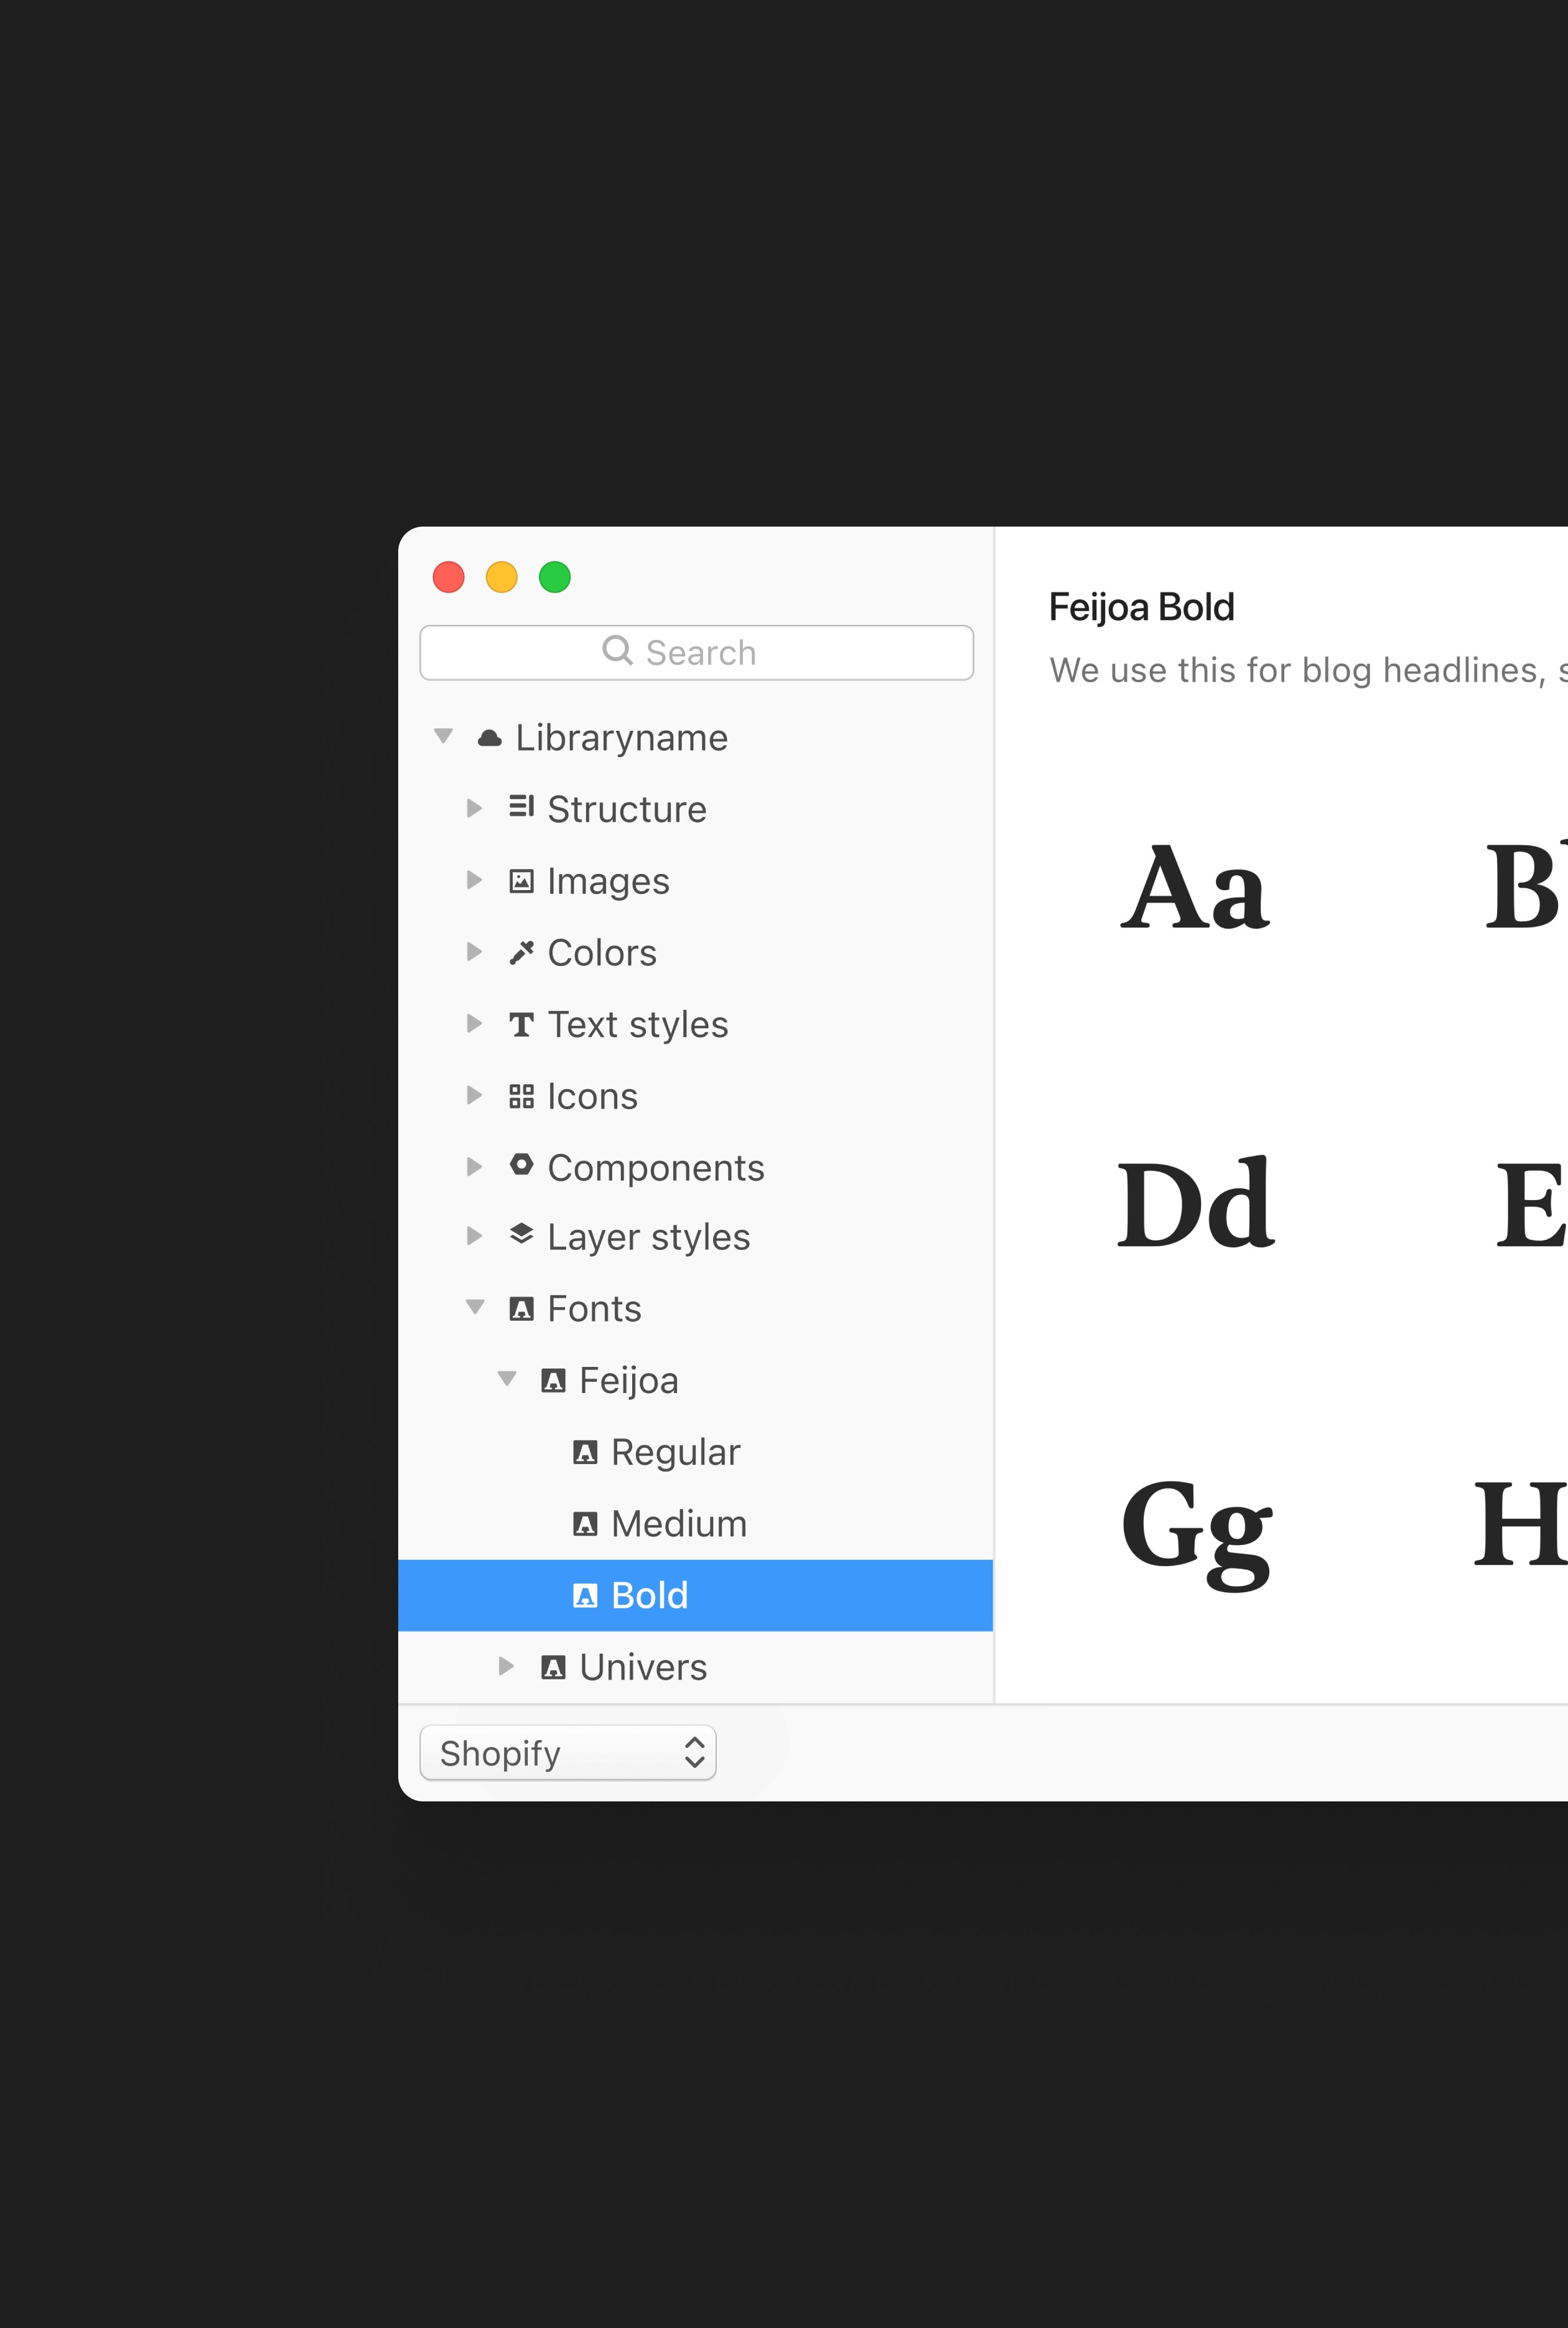Screen dimensions: 1568x2328
Task: Click the Icons grid icon
Action: pos(521,1097)
